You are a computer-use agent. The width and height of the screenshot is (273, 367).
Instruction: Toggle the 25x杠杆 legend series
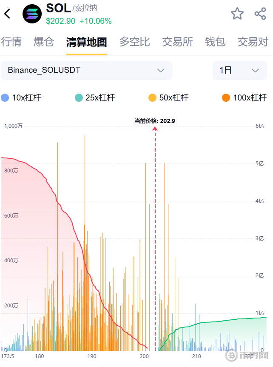95,98
